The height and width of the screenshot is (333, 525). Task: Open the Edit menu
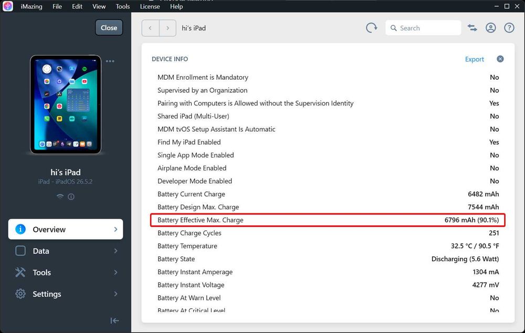77,6
